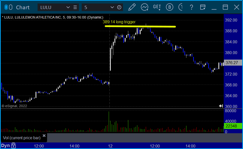The height and width of the screenshot is (149, 243).
Task: Select the pencil drawing tools icon
Action: coord(132,7)
